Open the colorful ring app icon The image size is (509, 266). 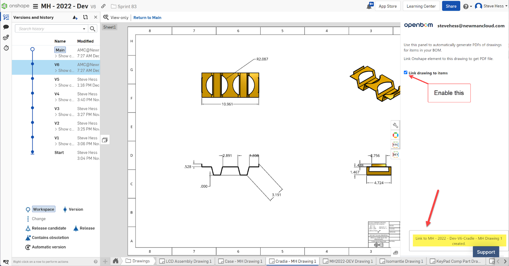tap(395, 135)
